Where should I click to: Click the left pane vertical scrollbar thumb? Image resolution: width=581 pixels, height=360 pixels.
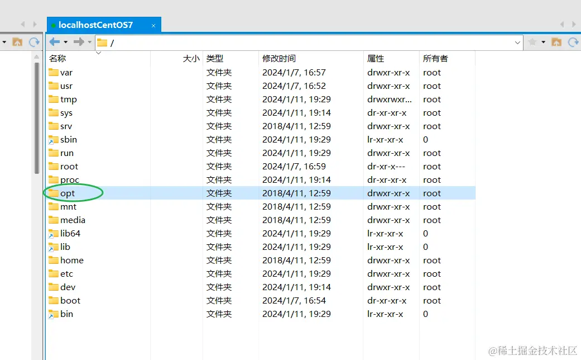coord(37,118)
